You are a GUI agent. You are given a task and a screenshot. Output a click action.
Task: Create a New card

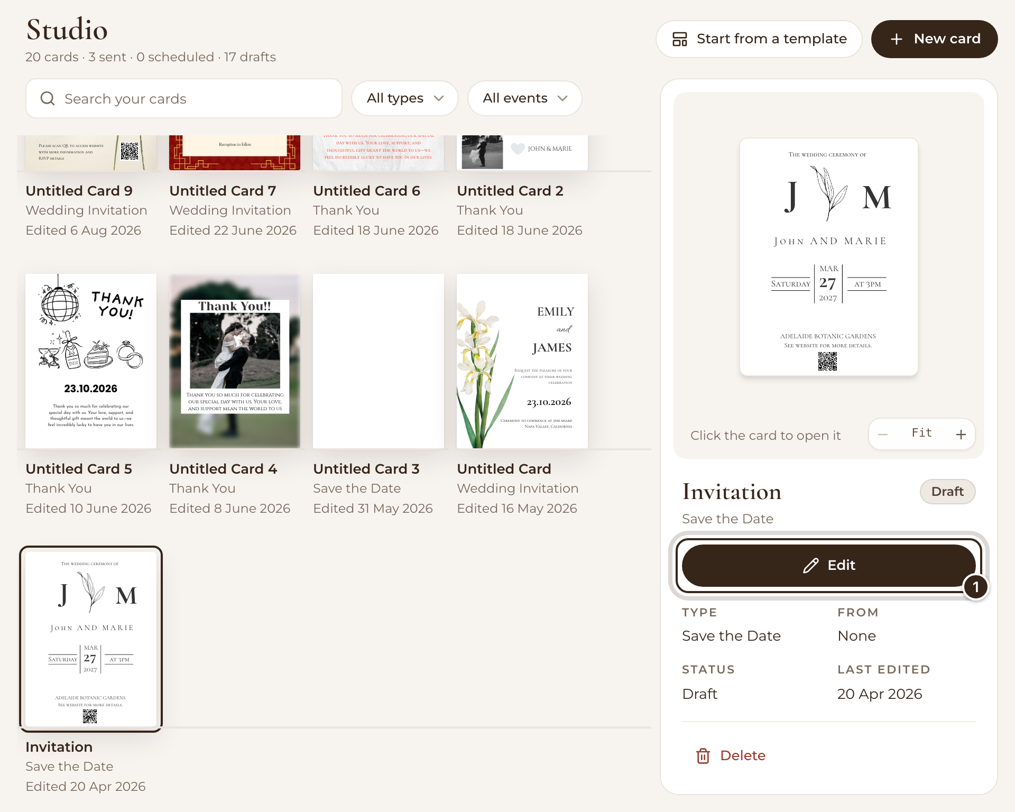(x=935, y=39)
